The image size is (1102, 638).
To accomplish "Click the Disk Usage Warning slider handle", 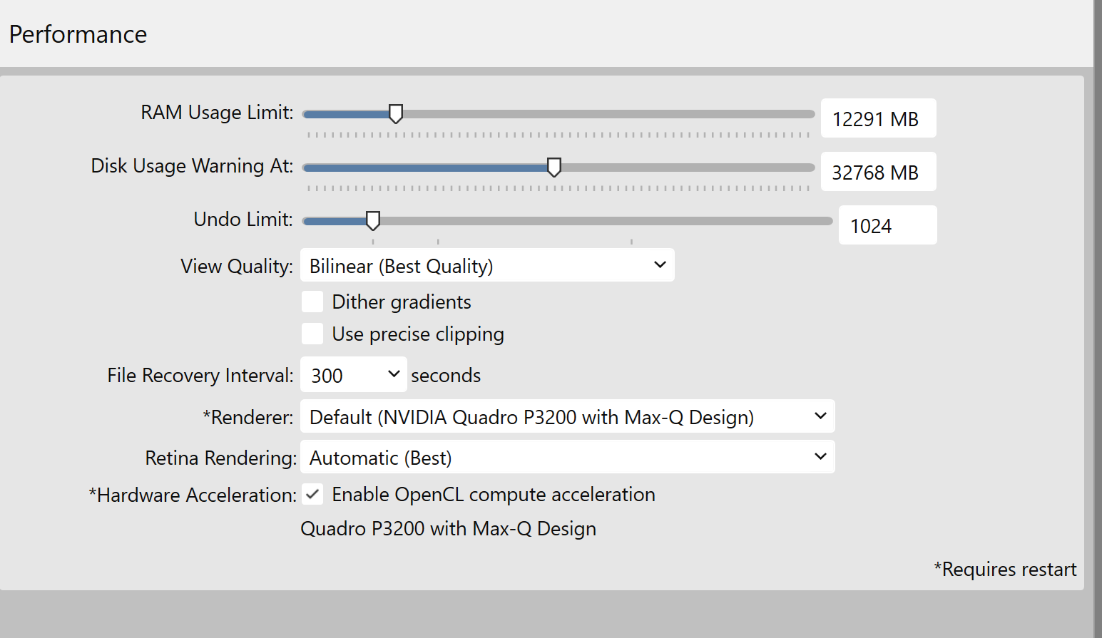I will coord(553,167).
